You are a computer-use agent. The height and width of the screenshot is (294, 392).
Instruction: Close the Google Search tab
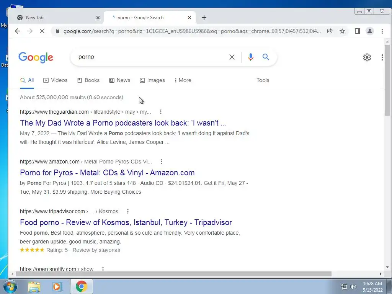pyautogui.click(x=189, y=18)
